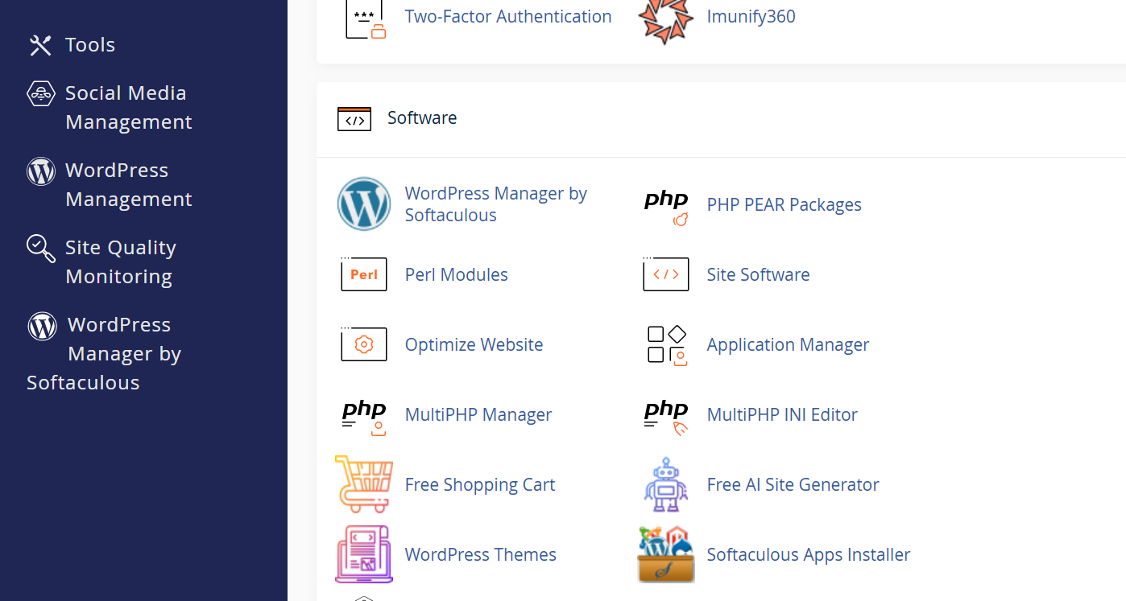1126x601 pixels.
Task: Click the MultiPHP Manager php icon
Action: pyautogui.click(x=364, y=417)
